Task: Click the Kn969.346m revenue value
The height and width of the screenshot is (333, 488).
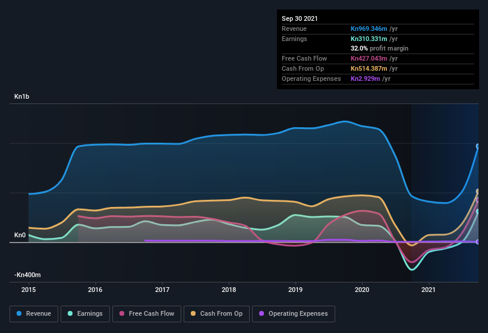Action: pyautogui.click(x=369, y=29)
